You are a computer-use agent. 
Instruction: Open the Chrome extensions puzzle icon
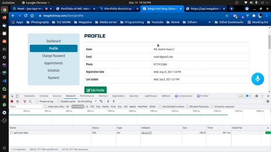[254, 16]
